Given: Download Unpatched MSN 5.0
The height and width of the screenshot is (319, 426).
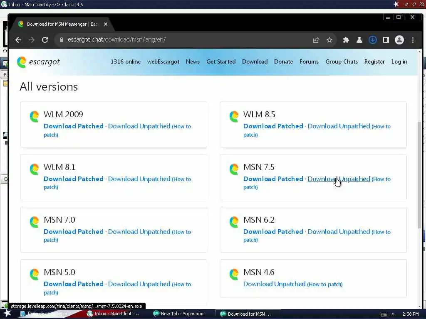Looking at the screenshot, I should (139, 284).
